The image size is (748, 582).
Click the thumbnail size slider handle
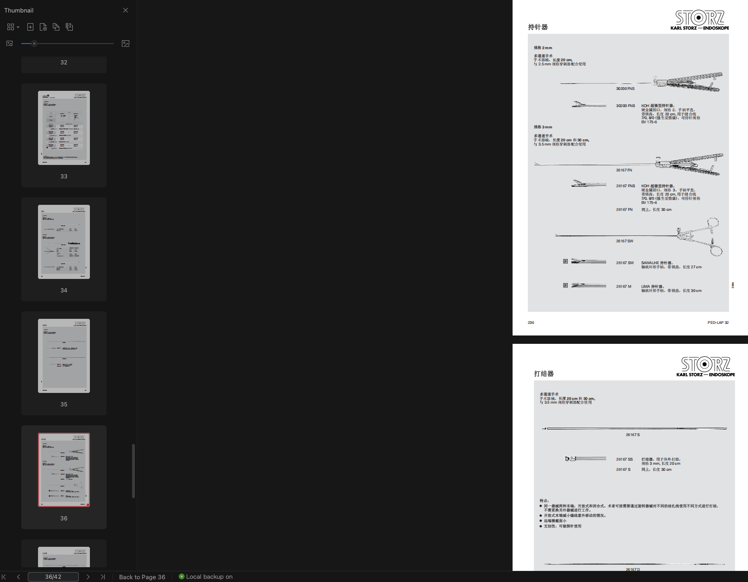click(34, 44)
